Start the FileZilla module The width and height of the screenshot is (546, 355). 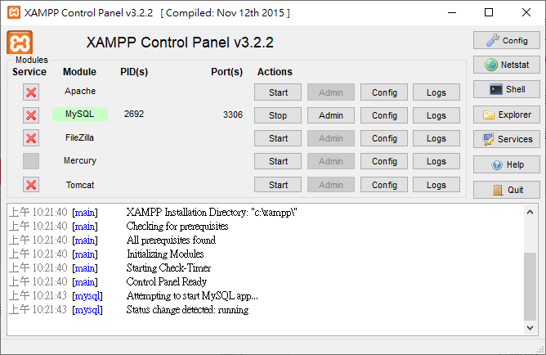coord(278,138)
